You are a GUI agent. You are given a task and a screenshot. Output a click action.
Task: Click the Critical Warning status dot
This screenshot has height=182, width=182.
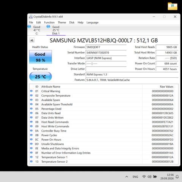pyautogui.click(x=31, y=91)
